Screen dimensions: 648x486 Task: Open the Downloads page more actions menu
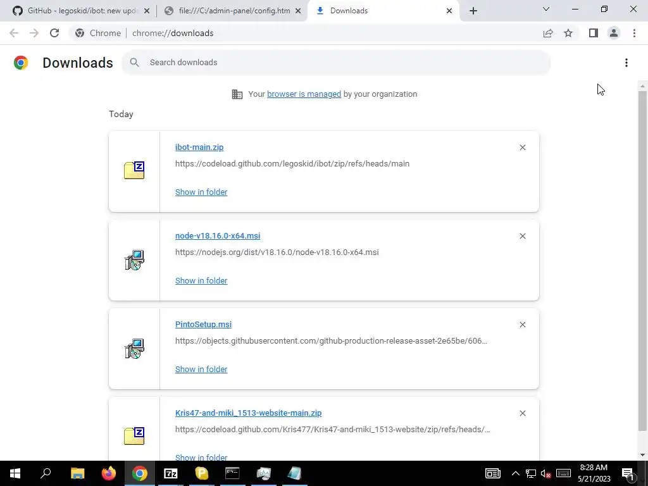click(626, 63)
